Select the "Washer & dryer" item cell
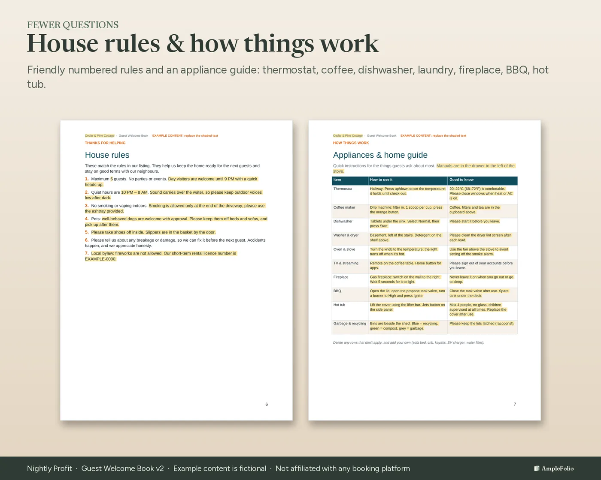This screenshot has height=480, width=601. [350, 238]
